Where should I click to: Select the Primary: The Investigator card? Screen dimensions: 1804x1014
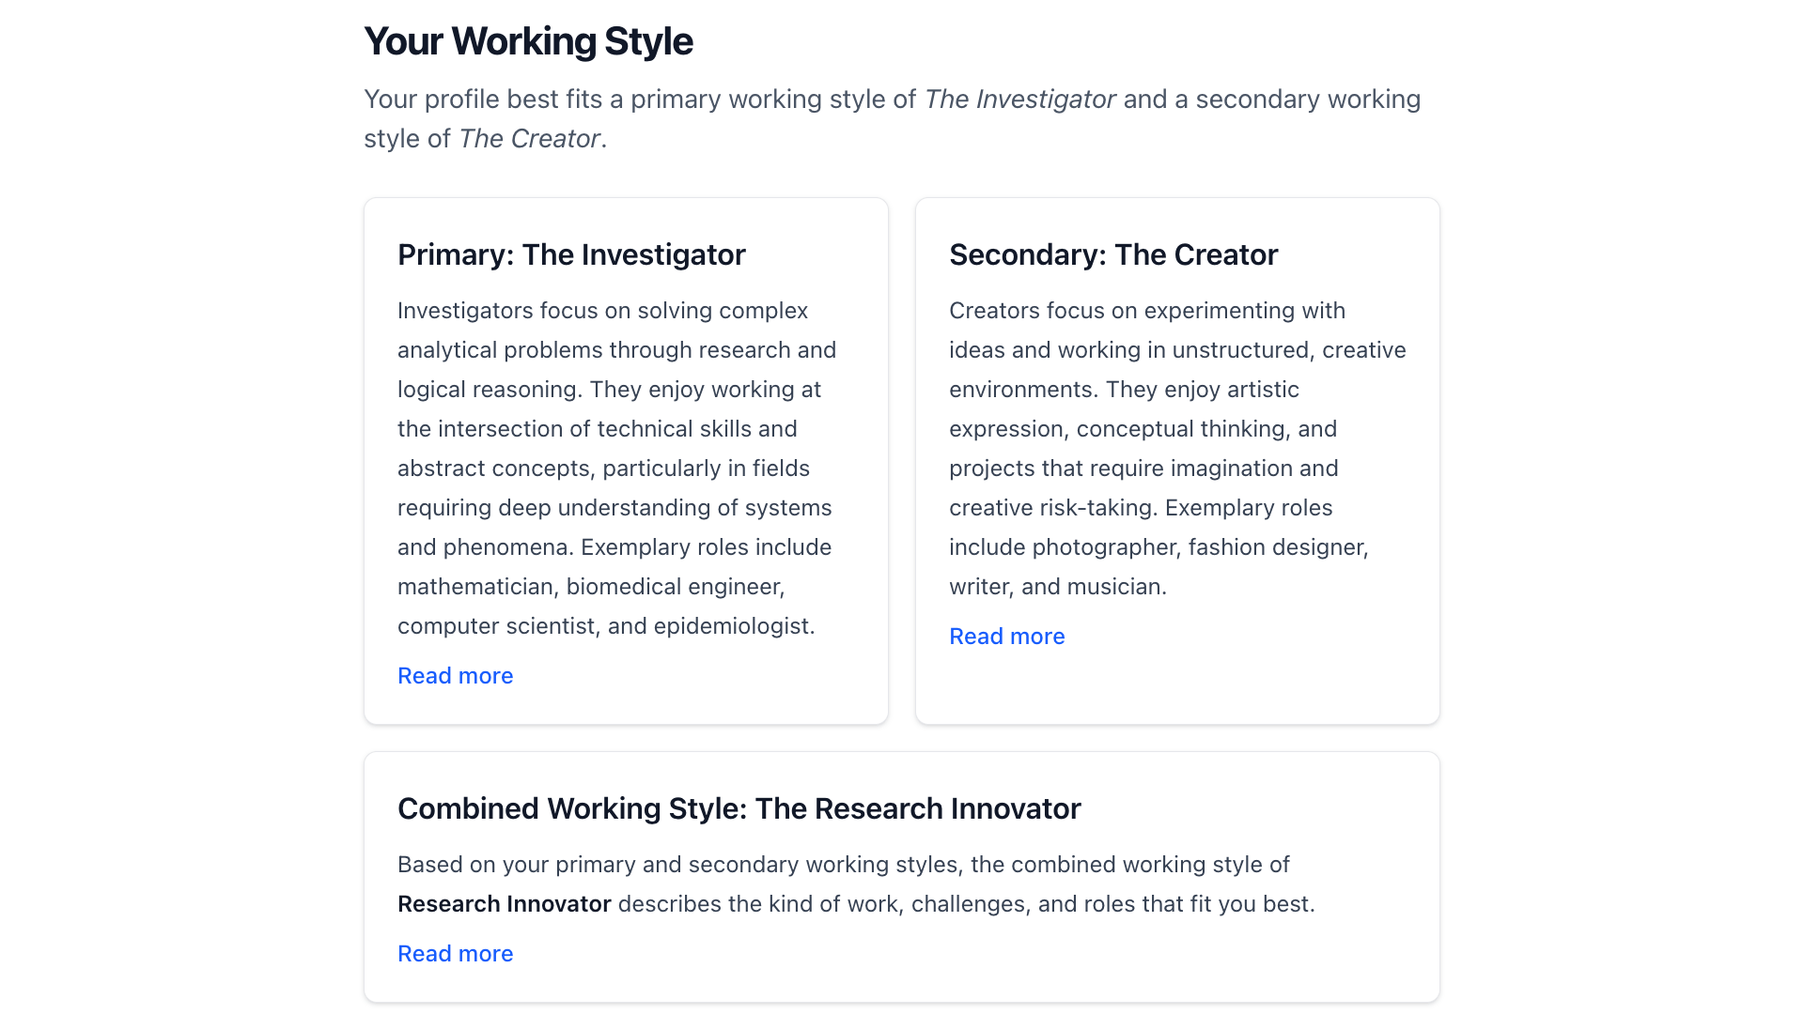[x=626, y=460]
